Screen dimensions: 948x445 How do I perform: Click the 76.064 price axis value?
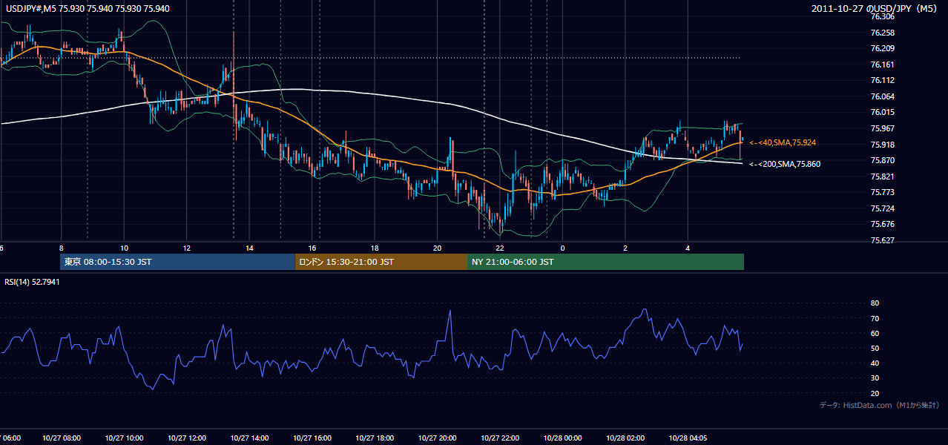882,96
